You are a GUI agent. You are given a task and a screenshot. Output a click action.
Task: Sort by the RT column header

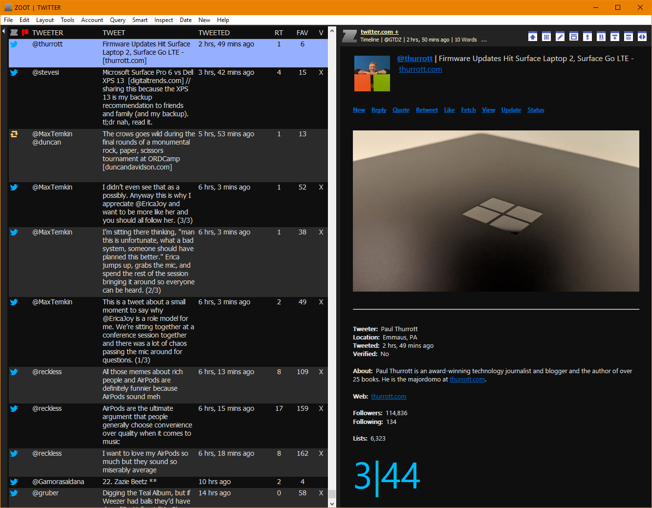coord(279,33)
